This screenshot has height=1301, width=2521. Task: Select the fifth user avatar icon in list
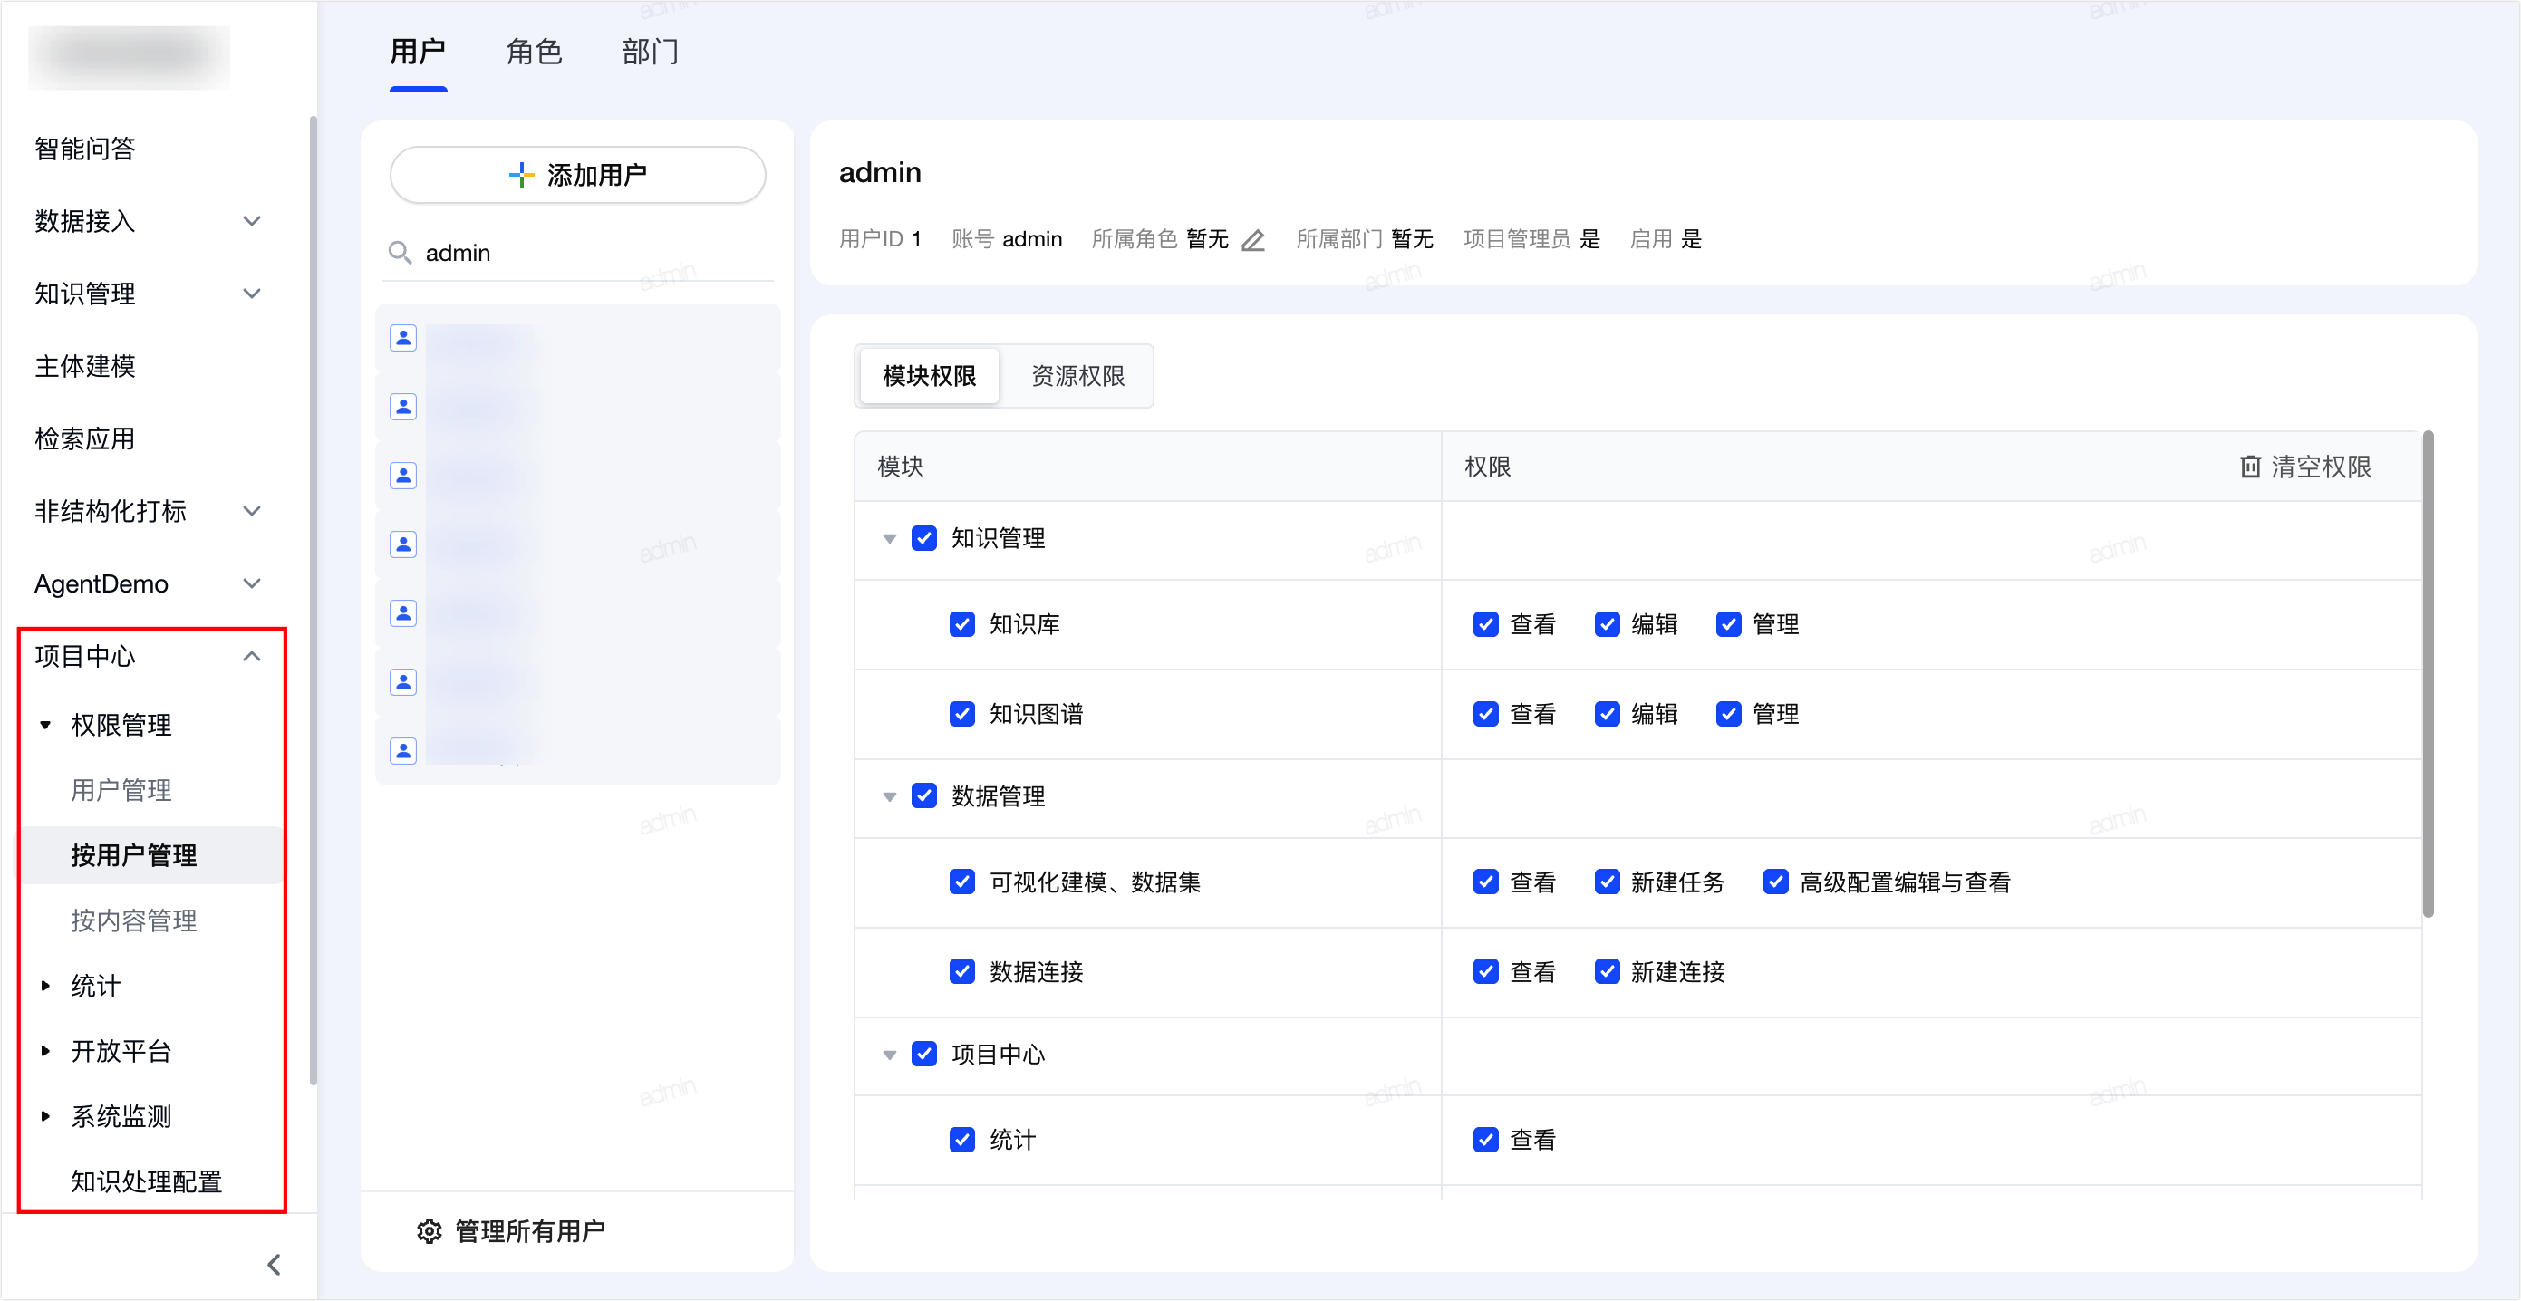[403, 613]
